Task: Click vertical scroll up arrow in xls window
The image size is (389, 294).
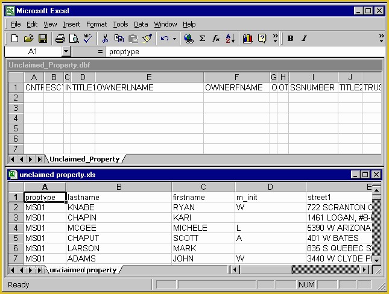Action: point(376,190)
